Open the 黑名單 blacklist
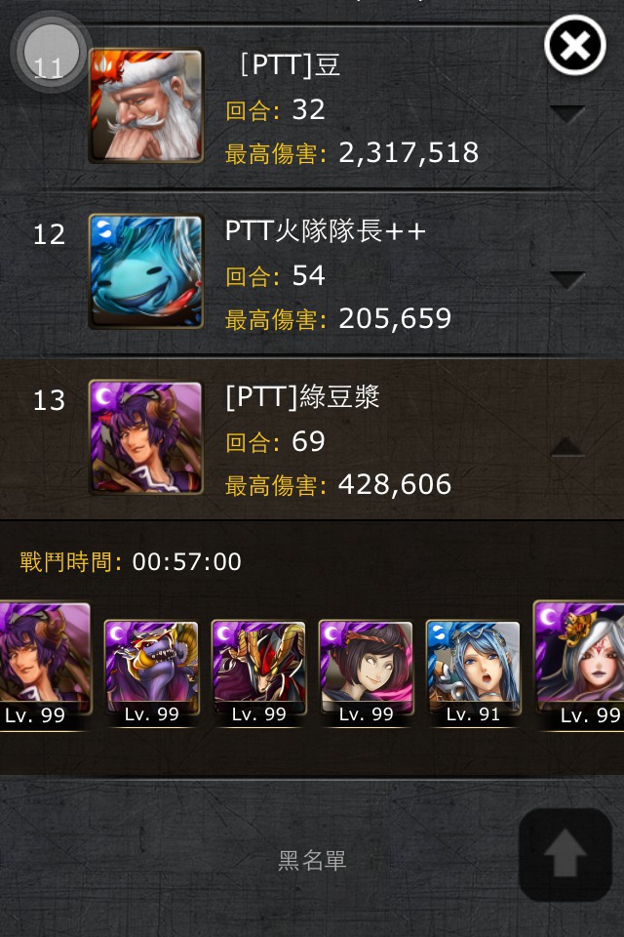Image resolution: width=624 pixels, height=937 pixels. [x=312, y=861]
